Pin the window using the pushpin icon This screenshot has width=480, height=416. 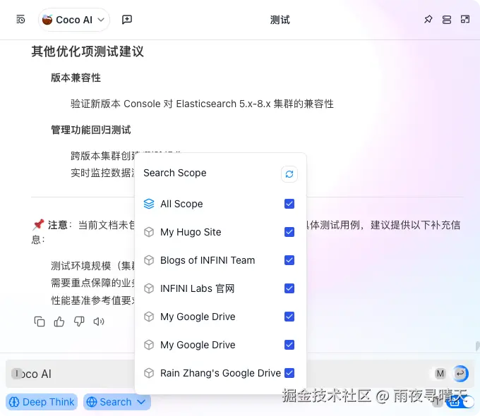point(428,20)
